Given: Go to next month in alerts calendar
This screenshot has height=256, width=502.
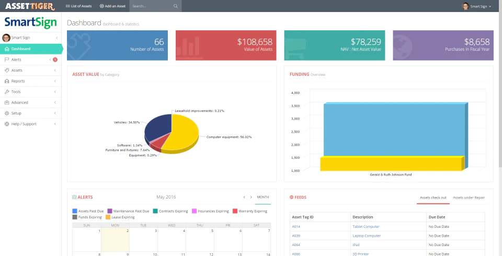Looking at the screenshot, I should tap(251, 197).
